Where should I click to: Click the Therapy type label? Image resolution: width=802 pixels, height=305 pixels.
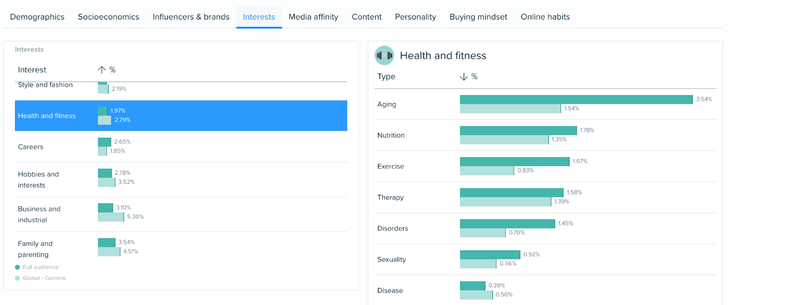tap(390, 197)
